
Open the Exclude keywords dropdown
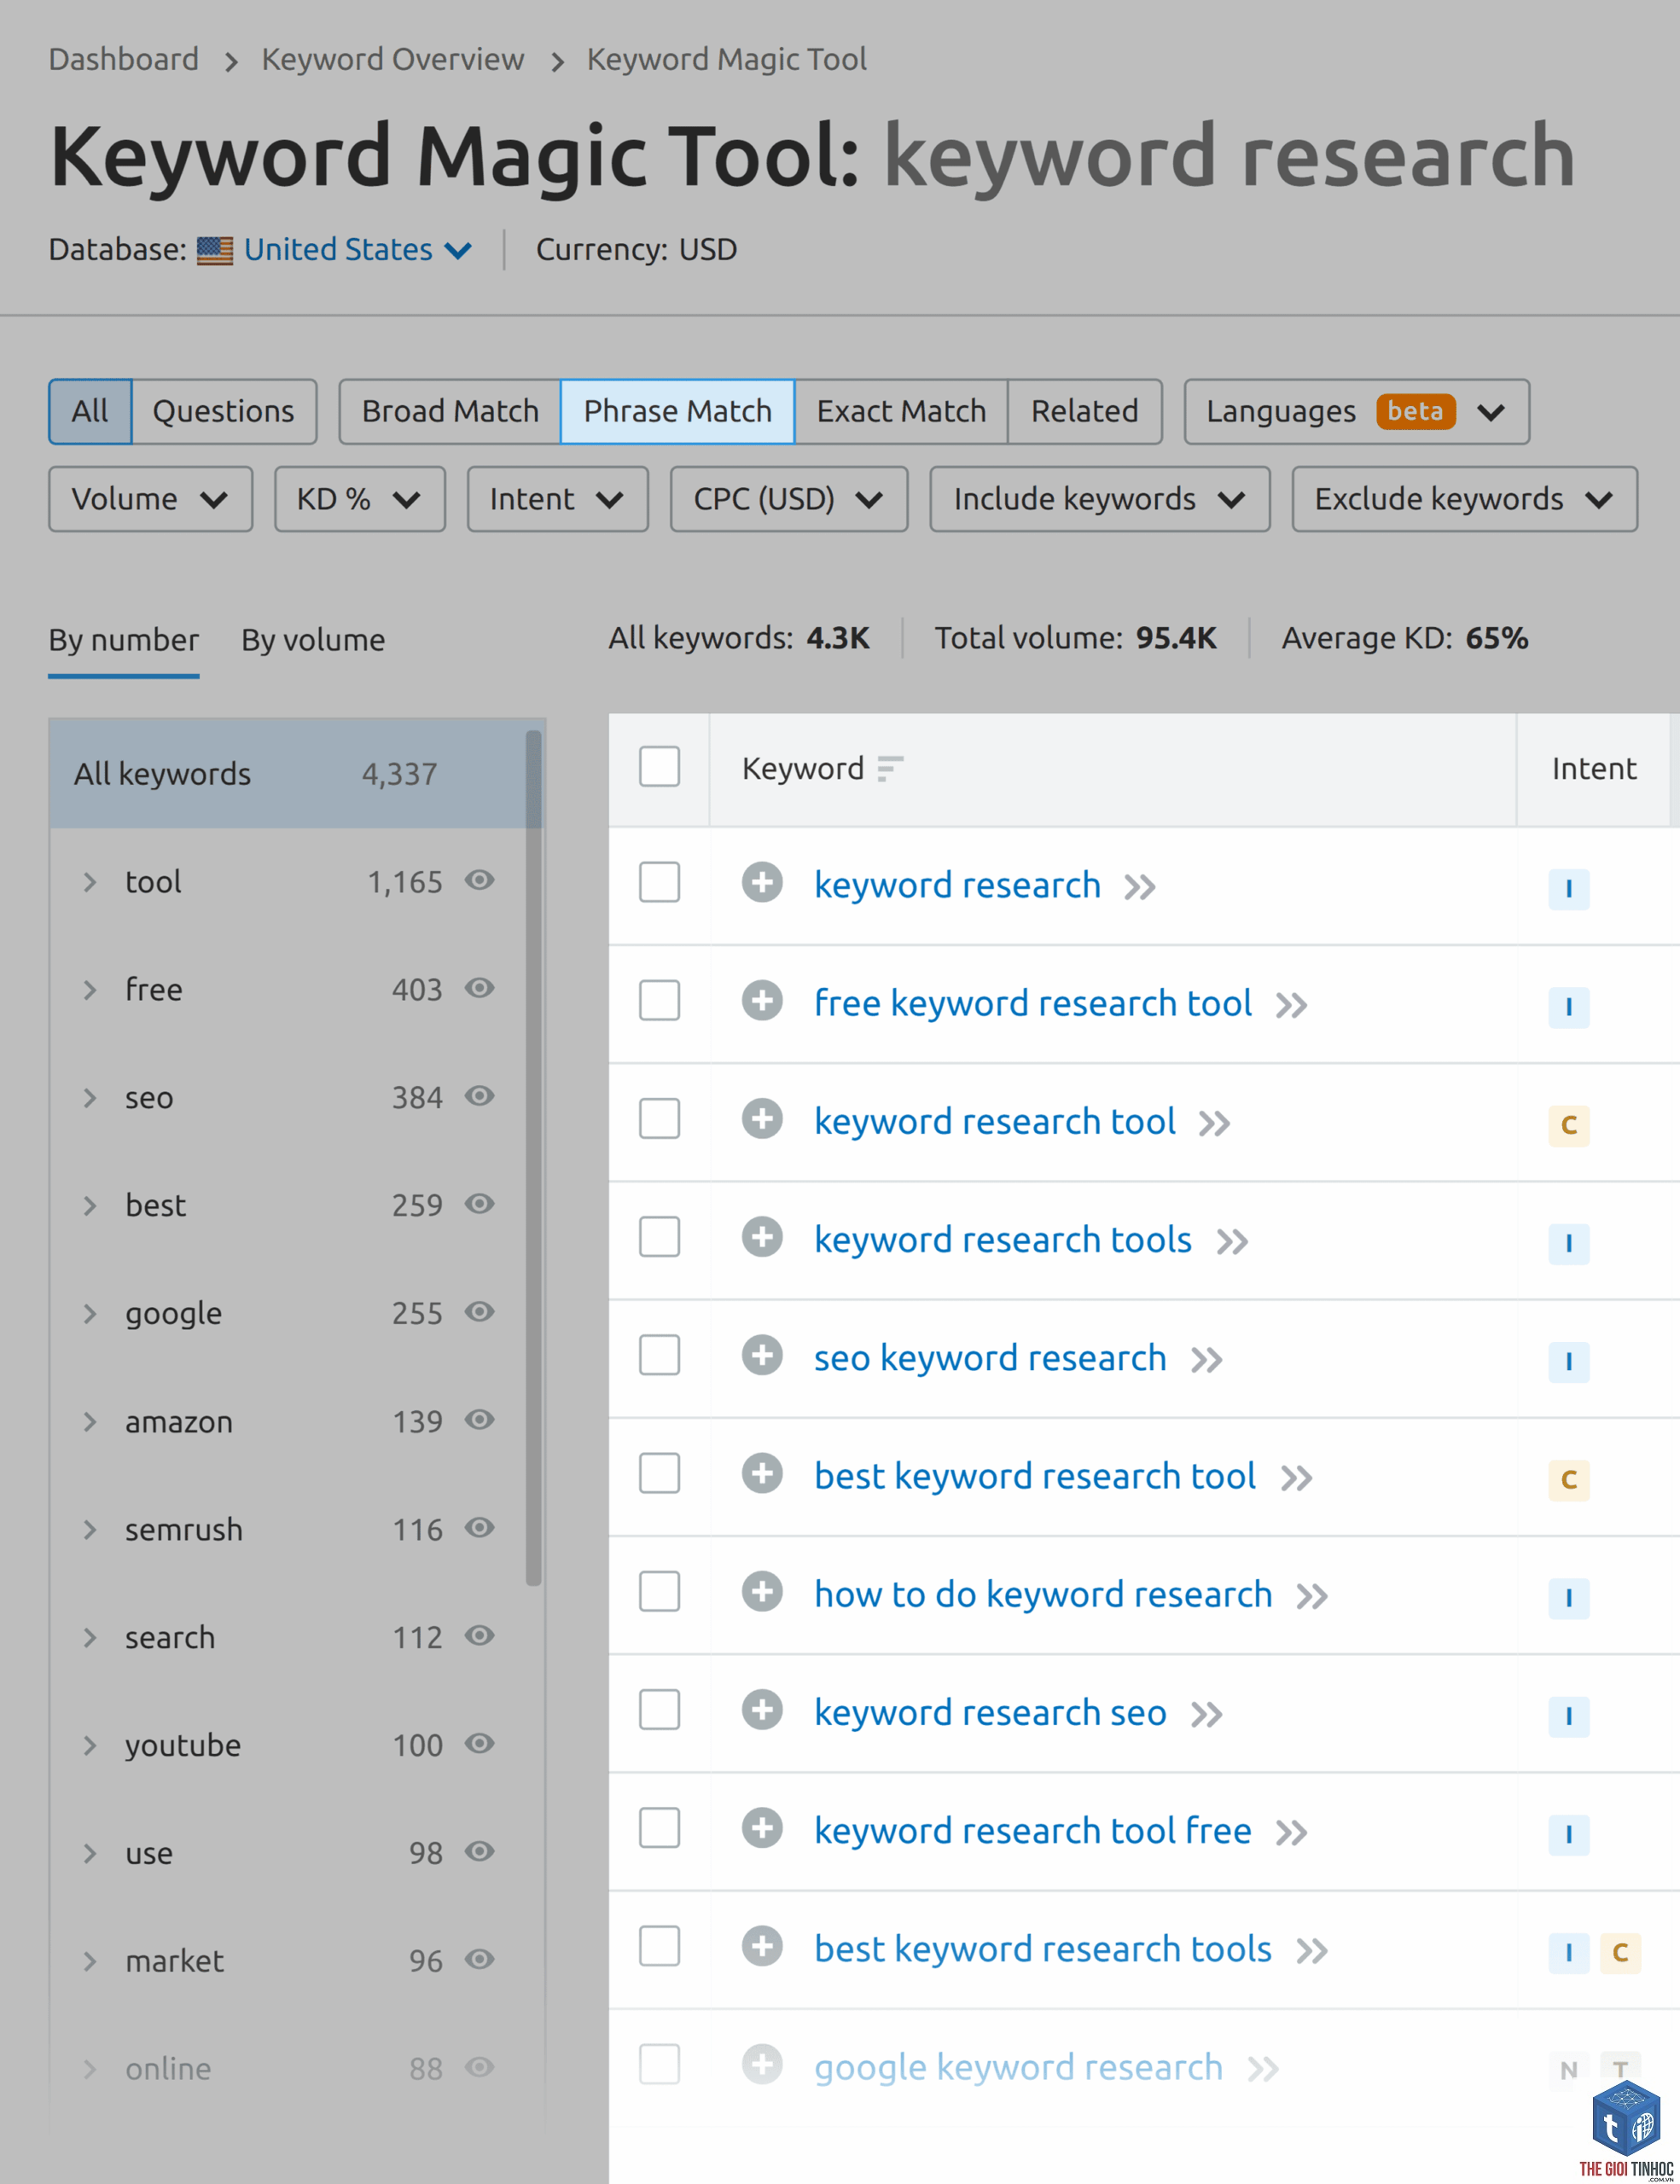(1464, 499)
